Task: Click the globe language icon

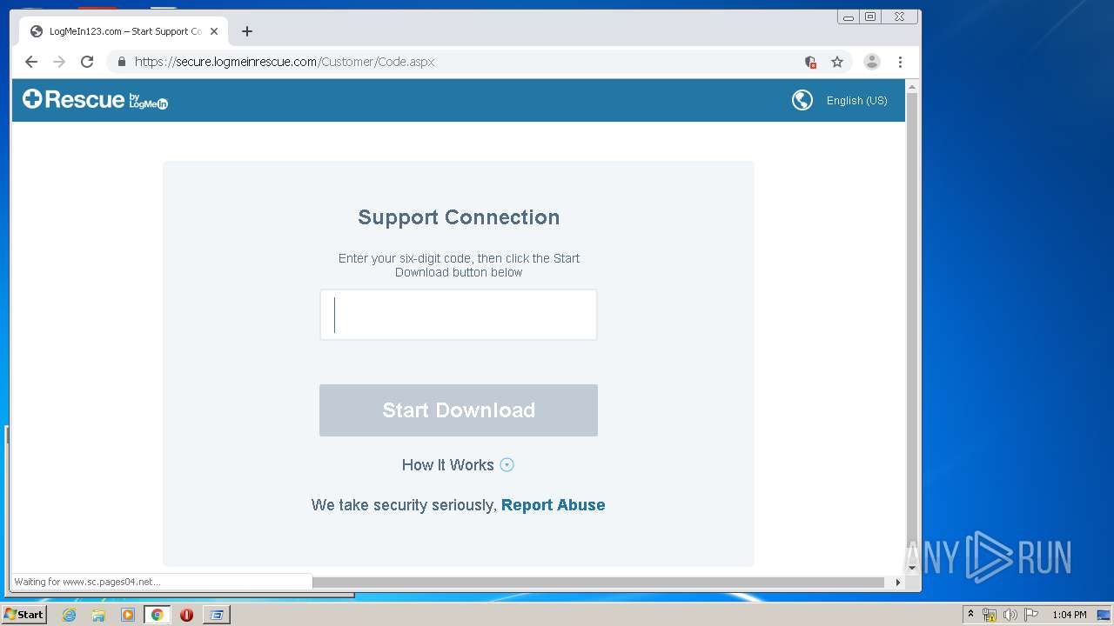Action: click(x=802, y=100)
